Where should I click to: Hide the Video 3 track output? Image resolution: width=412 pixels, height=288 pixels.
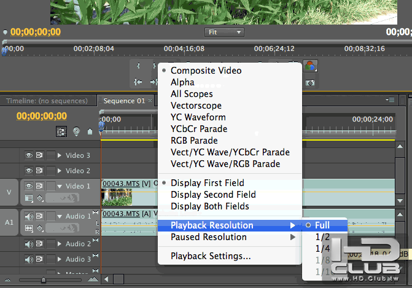pyautogui.click(x=28, y=155)
